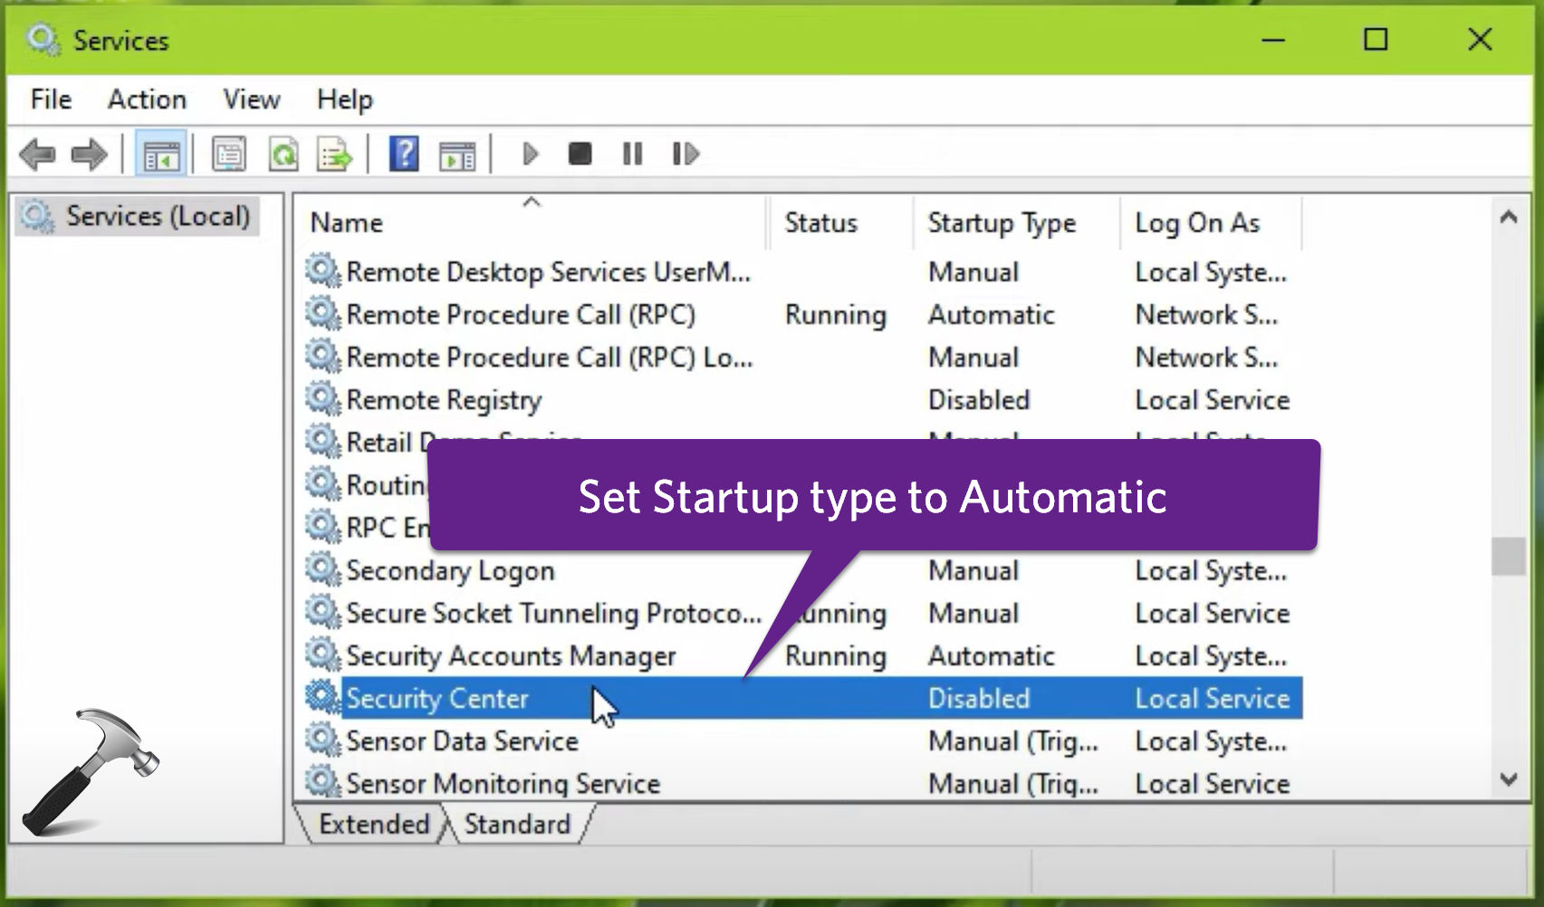1544x907 pixels.
Task: Select the Remote Registry service
Action: [x=803, y=400]
